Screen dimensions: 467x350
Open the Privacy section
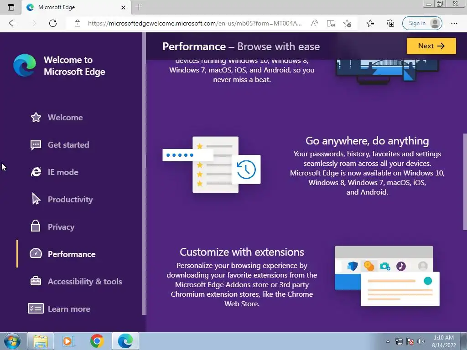[61, 227]
